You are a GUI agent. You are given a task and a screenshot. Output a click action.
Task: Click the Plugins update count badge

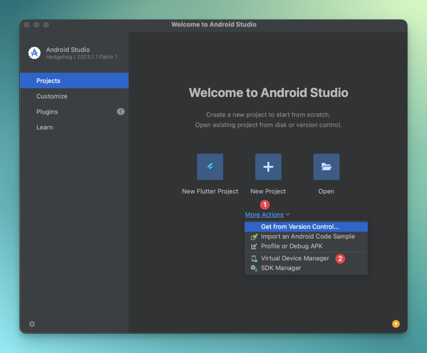coord(121,112)
